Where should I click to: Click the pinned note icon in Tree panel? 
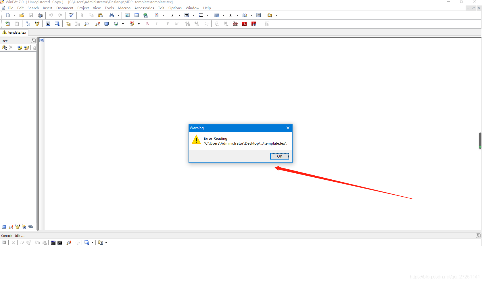[20, 48]
